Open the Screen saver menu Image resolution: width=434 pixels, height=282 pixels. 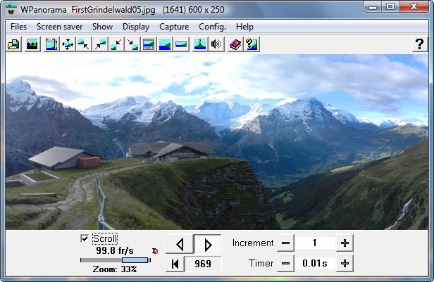click(60, 27)
